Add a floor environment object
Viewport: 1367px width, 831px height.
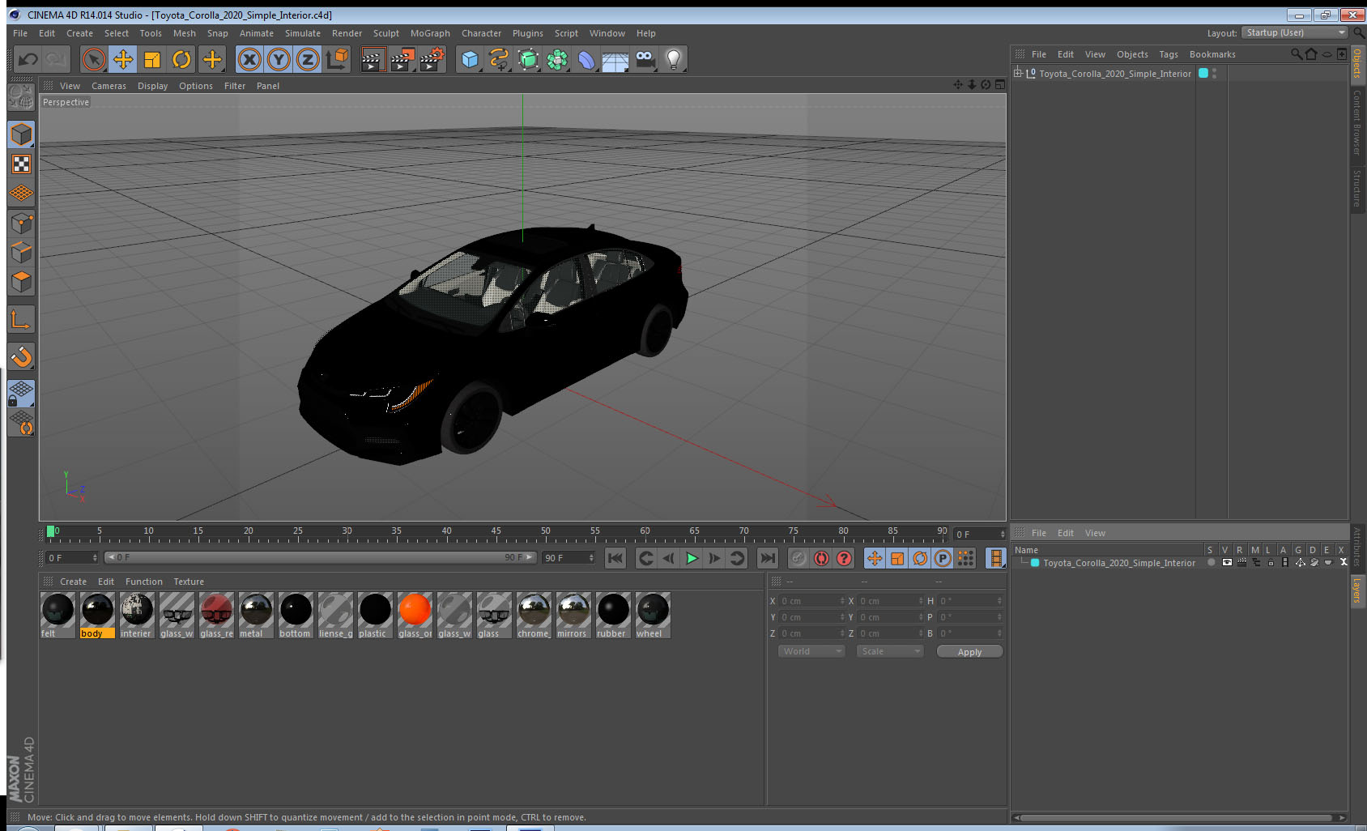tap(615, 59)
